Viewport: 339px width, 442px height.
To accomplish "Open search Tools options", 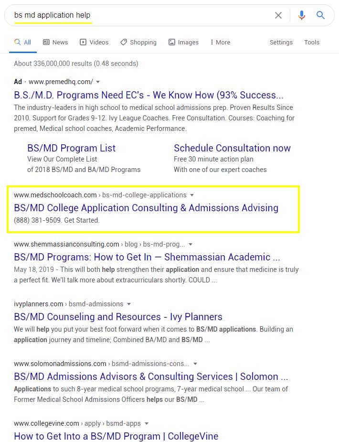I will coord(311,42).
